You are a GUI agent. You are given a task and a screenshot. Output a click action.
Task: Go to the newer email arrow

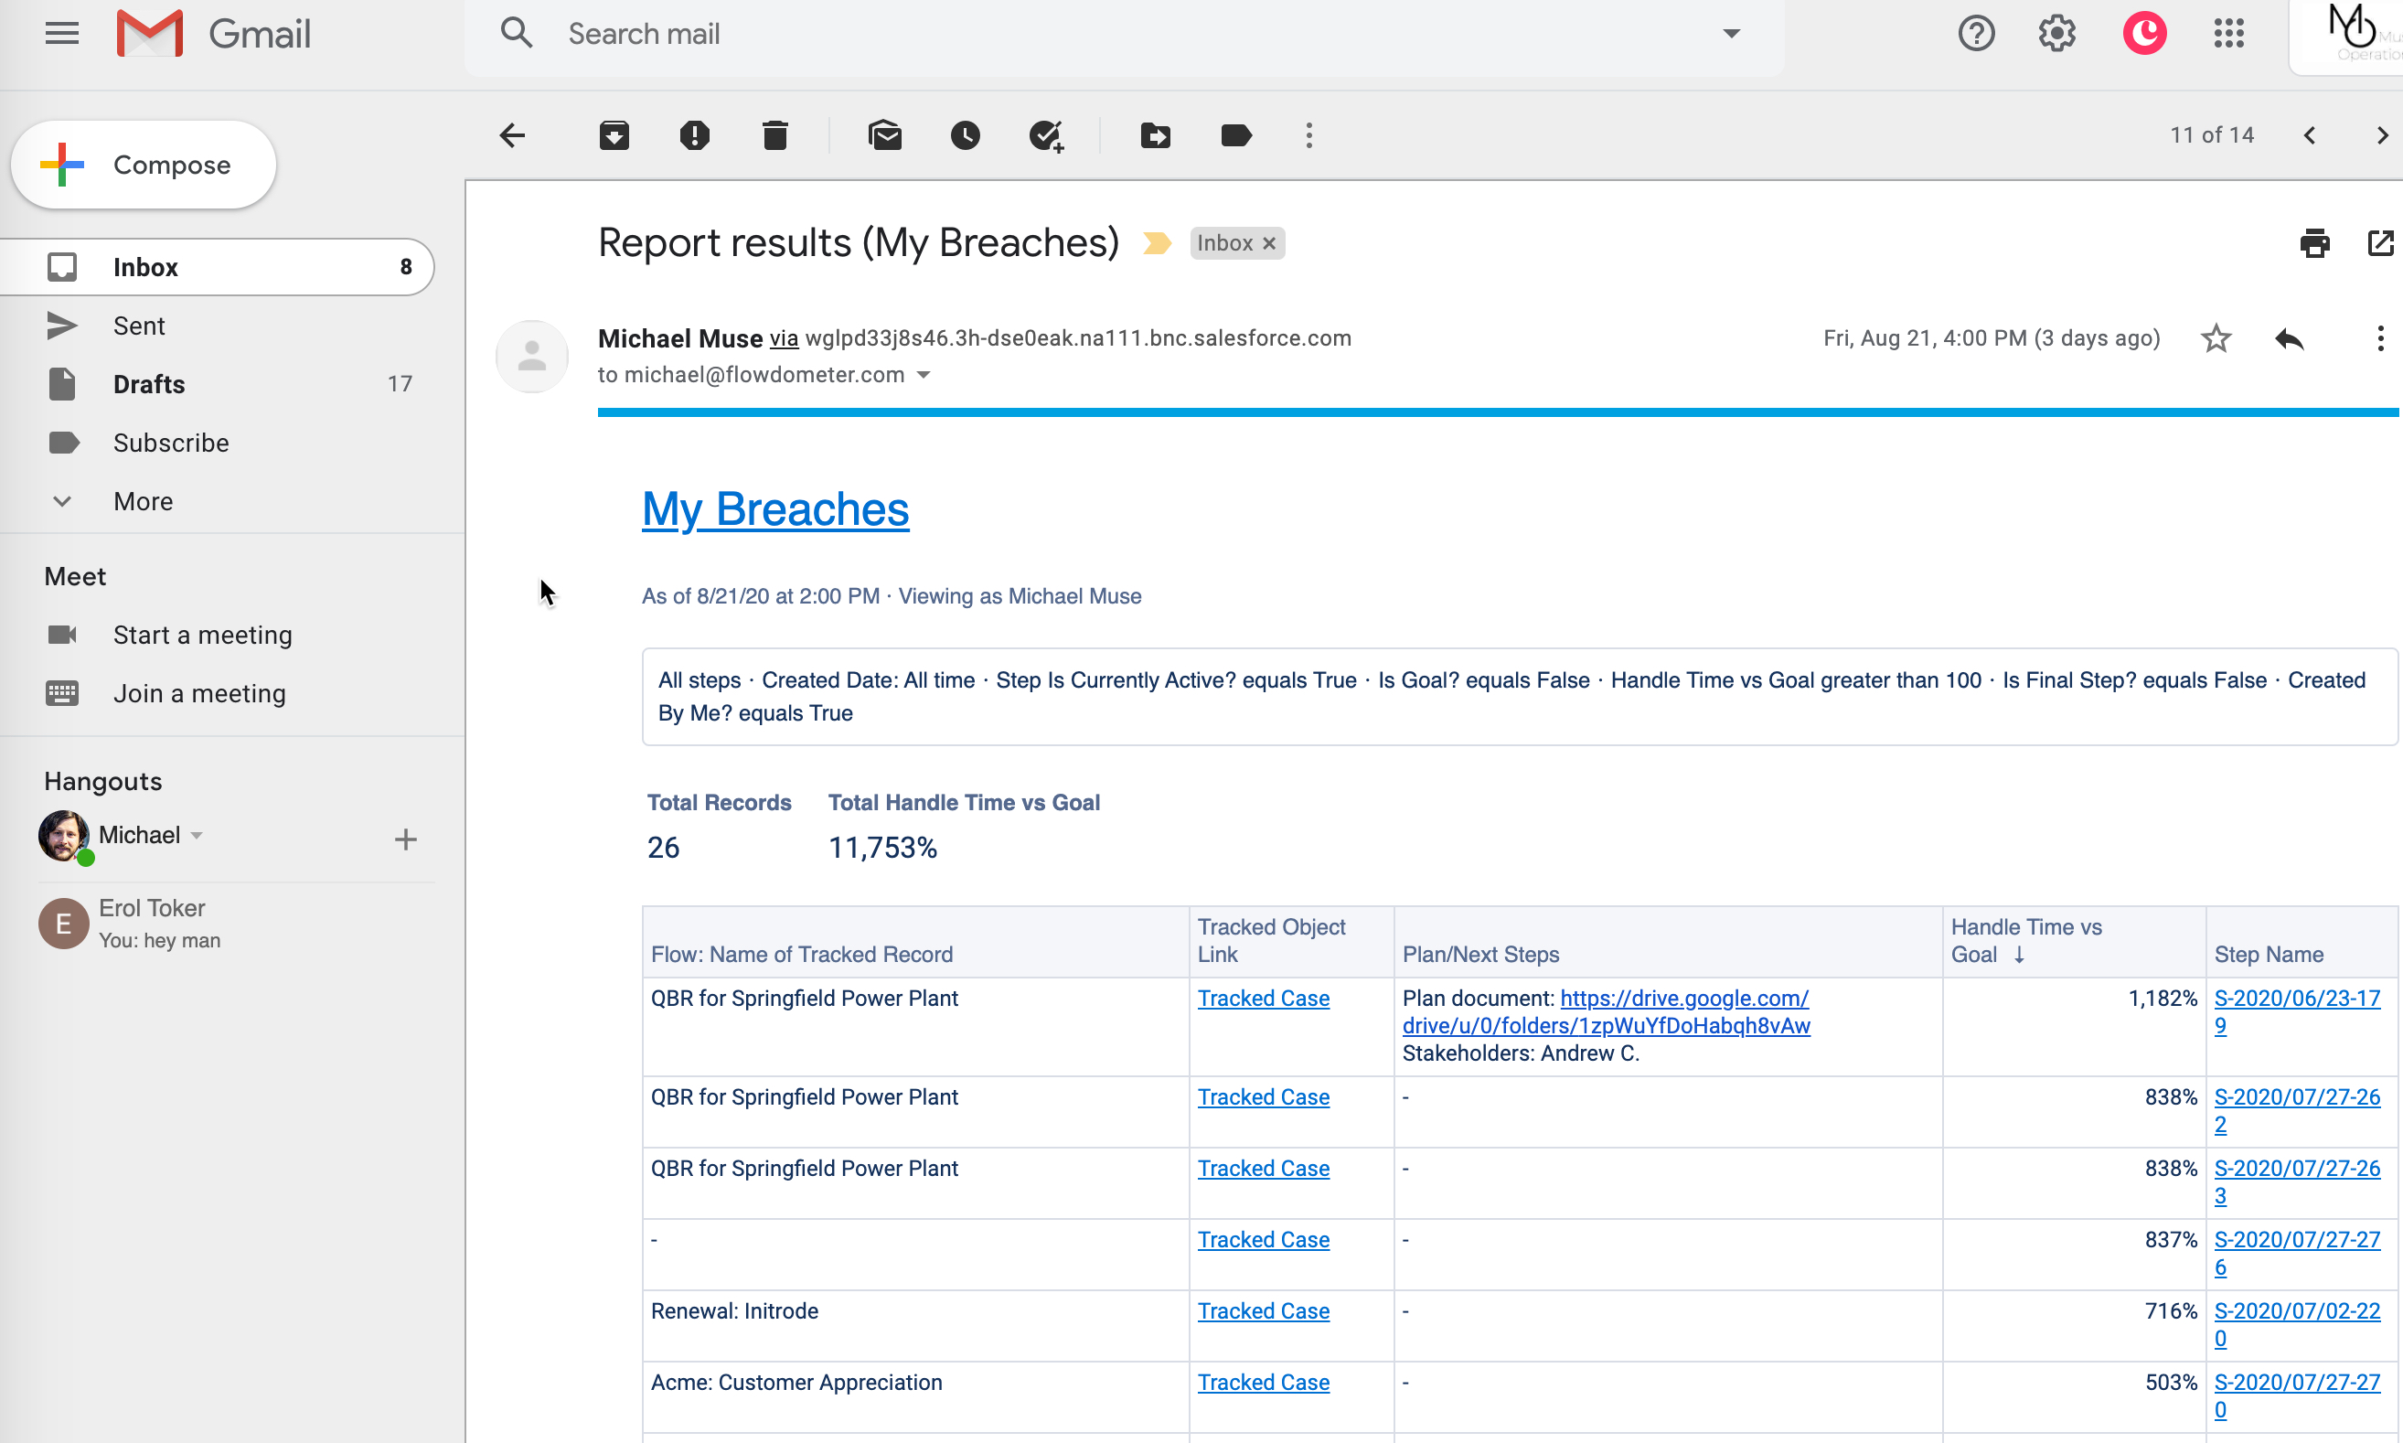(2311, 135)
